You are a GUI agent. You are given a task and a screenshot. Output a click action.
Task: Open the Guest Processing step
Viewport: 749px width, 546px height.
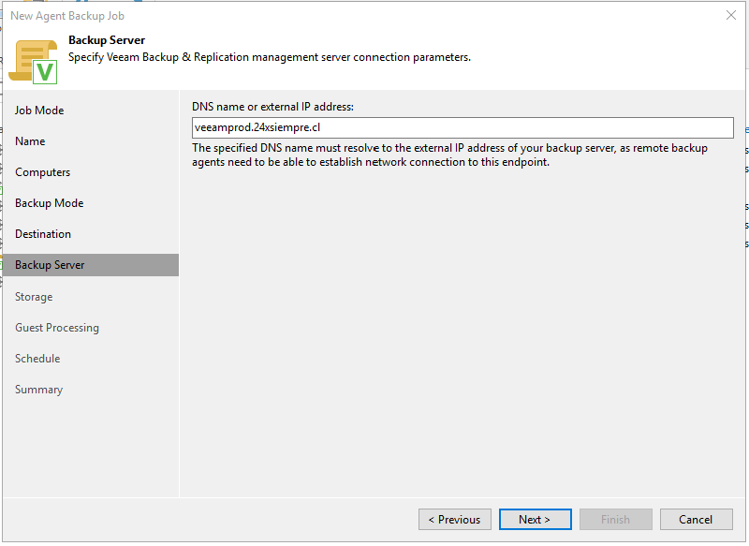57,328
